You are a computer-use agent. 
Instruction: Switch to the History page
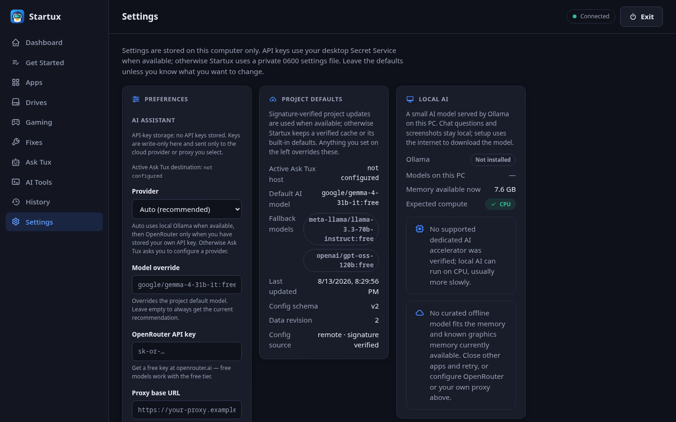click(x=54, y=202)
